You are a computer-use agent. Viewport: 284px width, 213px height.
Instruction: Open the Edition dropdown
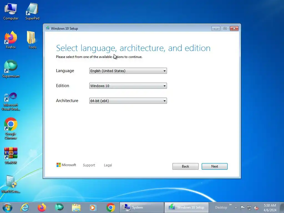click(x=128, y=86)
